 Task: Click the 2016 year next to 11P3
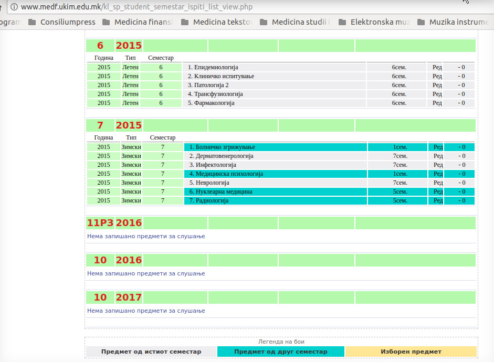129,223
